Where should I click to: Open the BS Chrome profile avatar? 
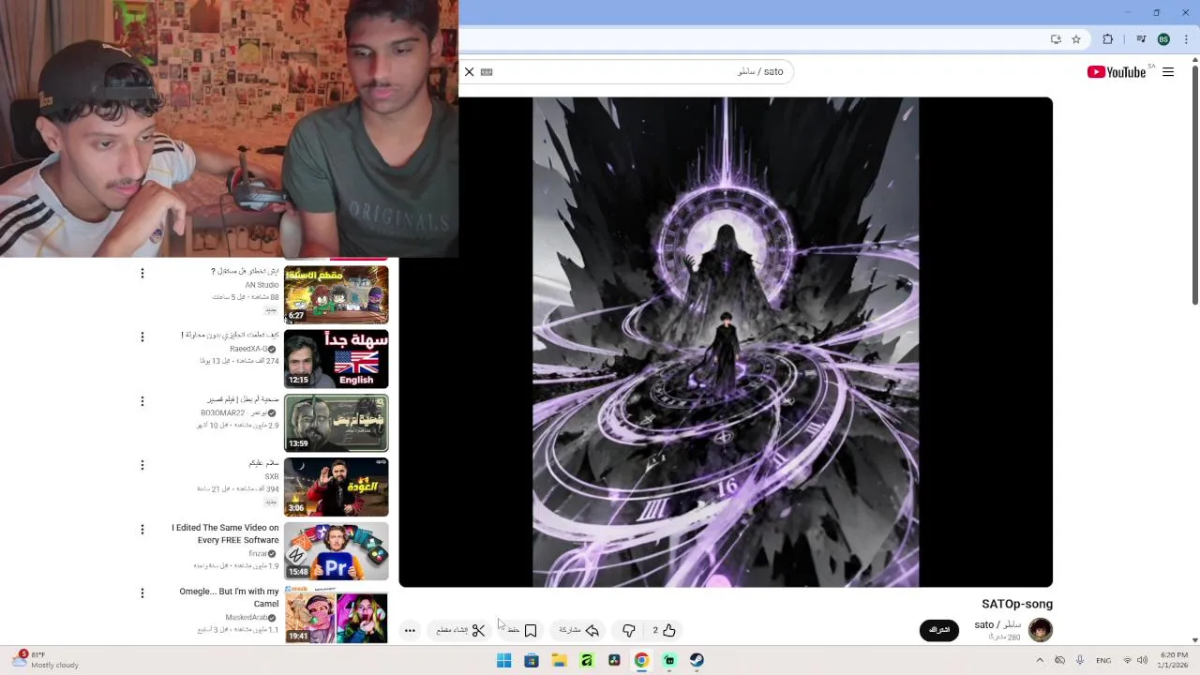coord(1163,39)
